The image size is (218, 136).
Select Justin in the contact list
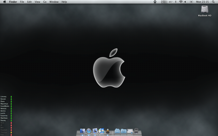click(x=3, y=113)
